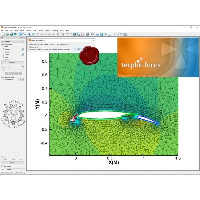This screenshot has width=200, height=200.
Task: Select the rectangle shape tool
Action: coord(113,34)
